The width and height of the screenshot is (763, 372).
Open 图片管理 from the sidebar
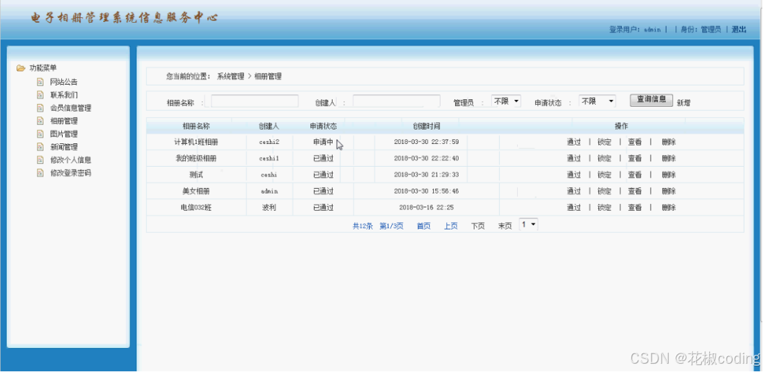(64, 134)
